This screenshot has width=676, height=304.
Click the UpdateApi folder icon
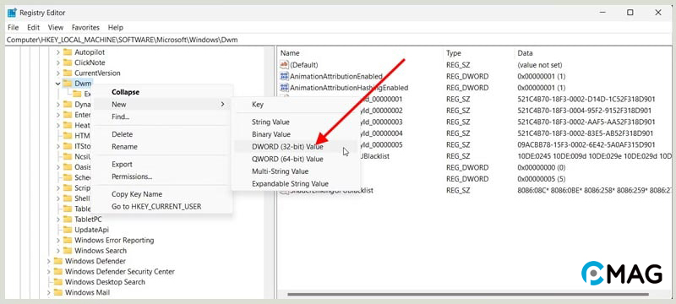68,230
